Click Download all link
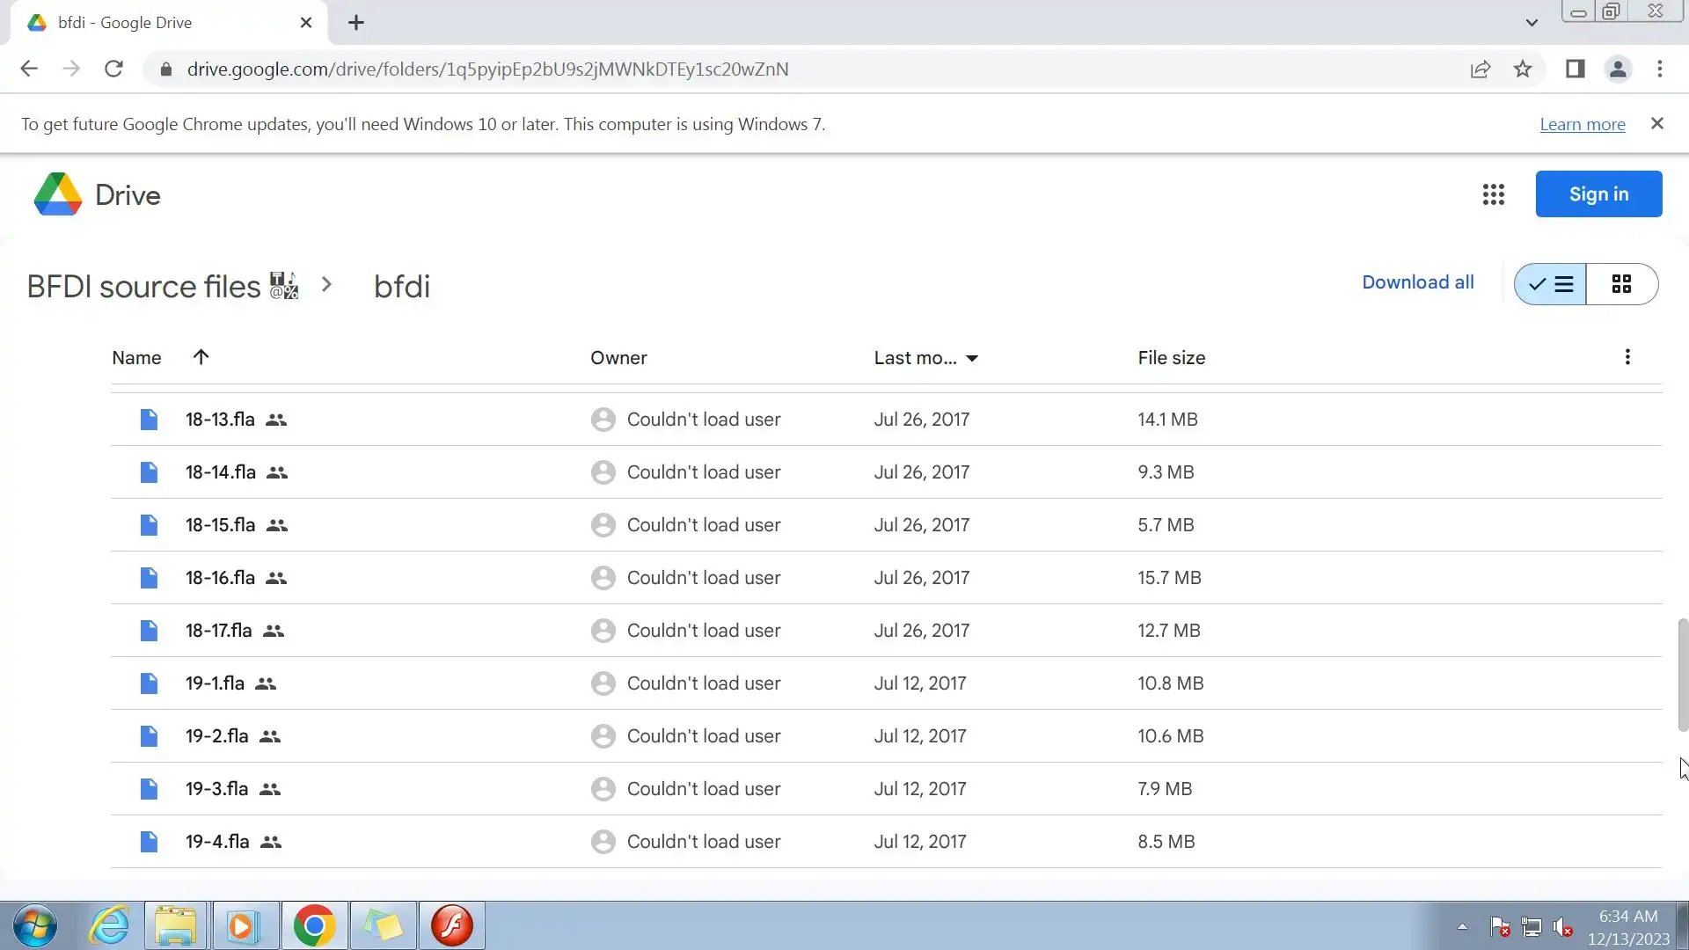 [x=1417, y=282]
